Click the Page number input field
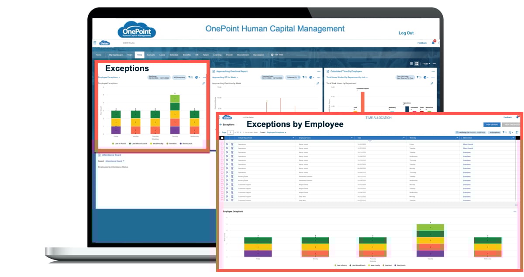The height and width of the screenshot is (277, 524). pos(230,133)
